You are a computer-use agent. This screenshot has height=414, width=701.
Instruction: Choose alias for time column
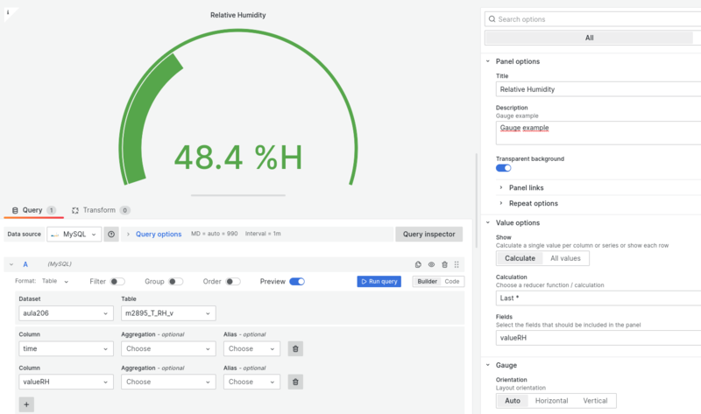pyautogui.click(x=251, y=349)
